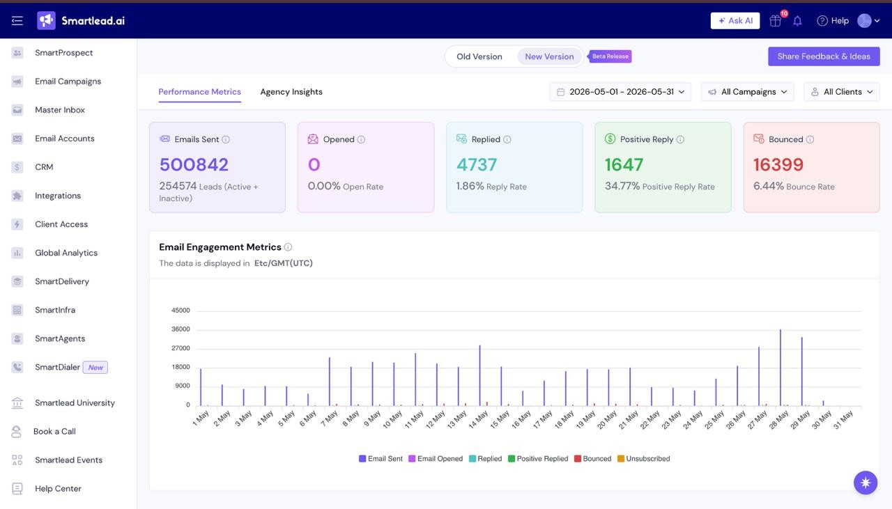Open Master Inbox page
Image resolution: width=892 pixels, height=509 pixels.
(x=60, y=110)
